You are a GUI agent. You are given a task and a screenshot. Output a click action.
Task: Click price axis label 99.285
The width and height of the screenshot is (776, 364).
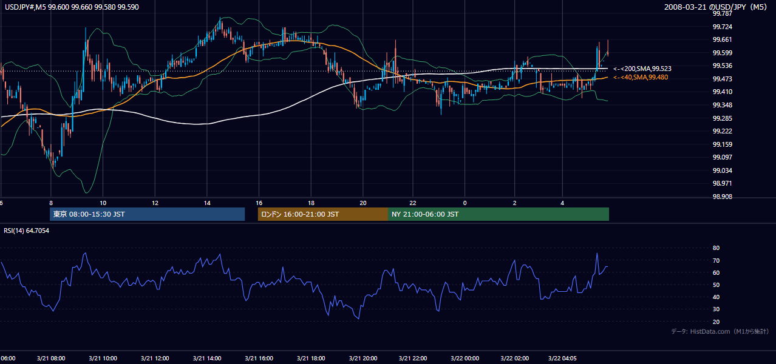coord(723,118)
